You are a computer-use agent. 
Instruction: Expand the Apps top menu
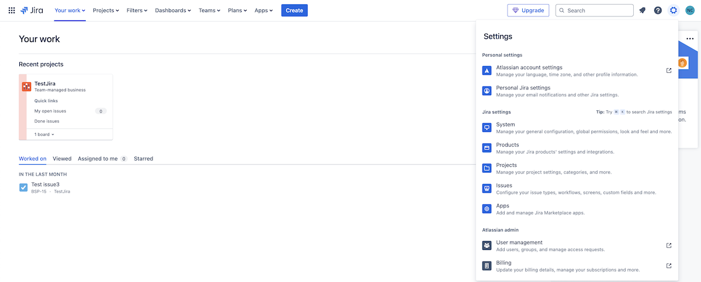click(x=263, y=11)
